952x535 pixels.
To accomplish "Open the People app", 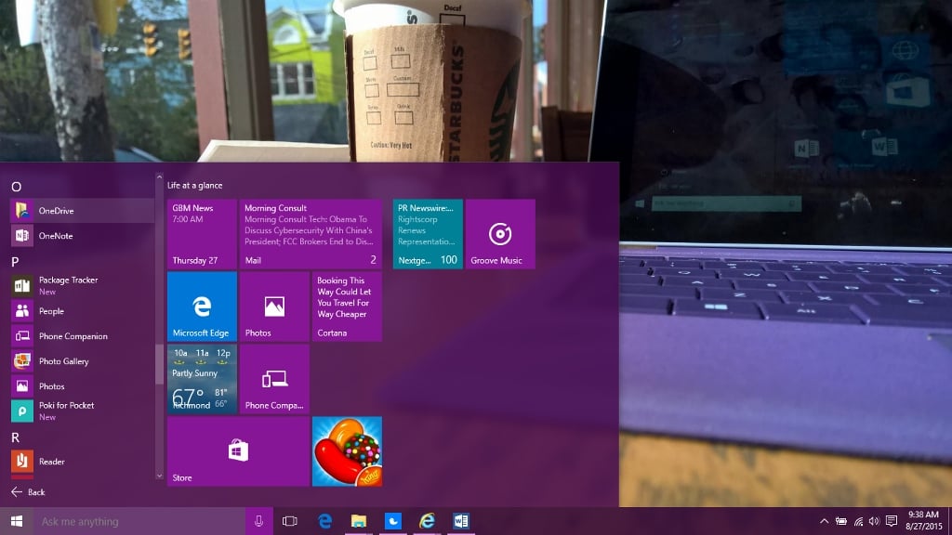I will (82, 310).
